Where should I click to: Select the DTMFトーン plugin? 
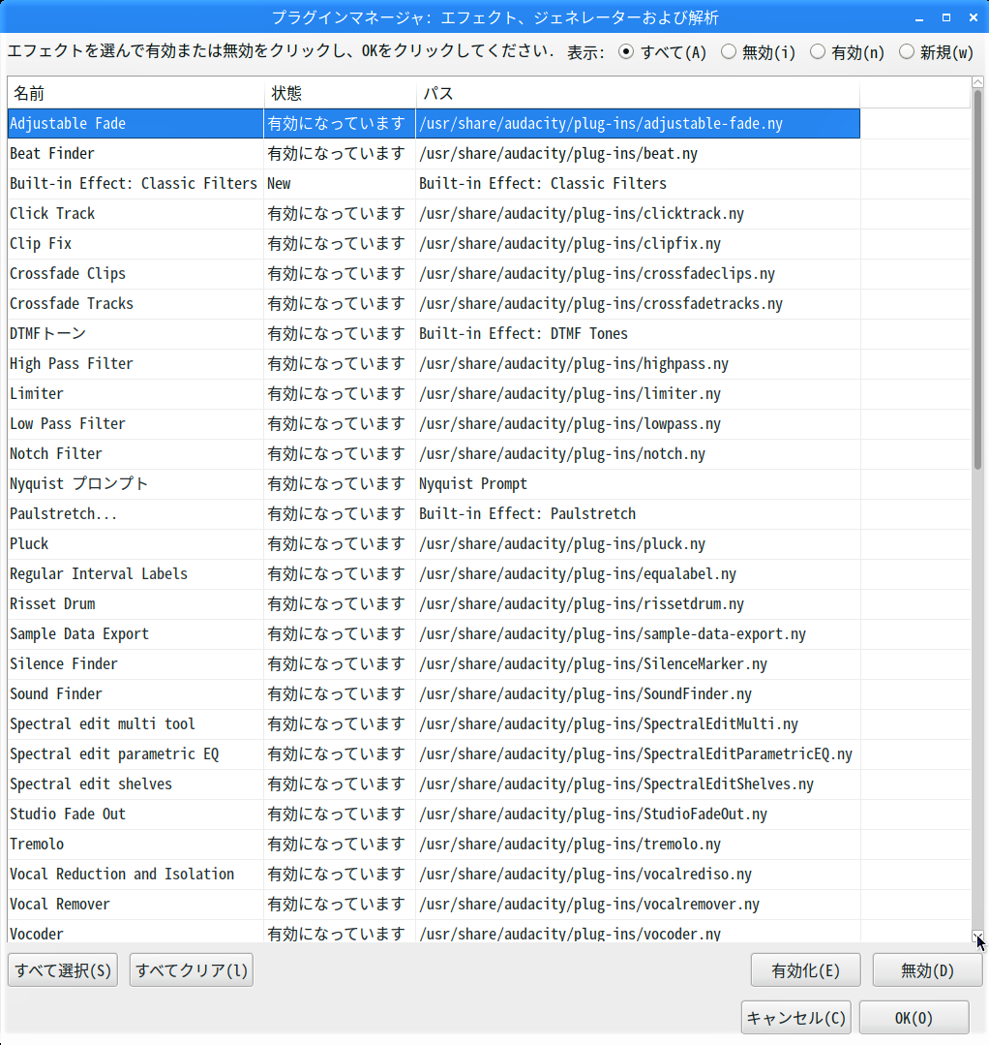pyautogui.click(x=48, y=333)
